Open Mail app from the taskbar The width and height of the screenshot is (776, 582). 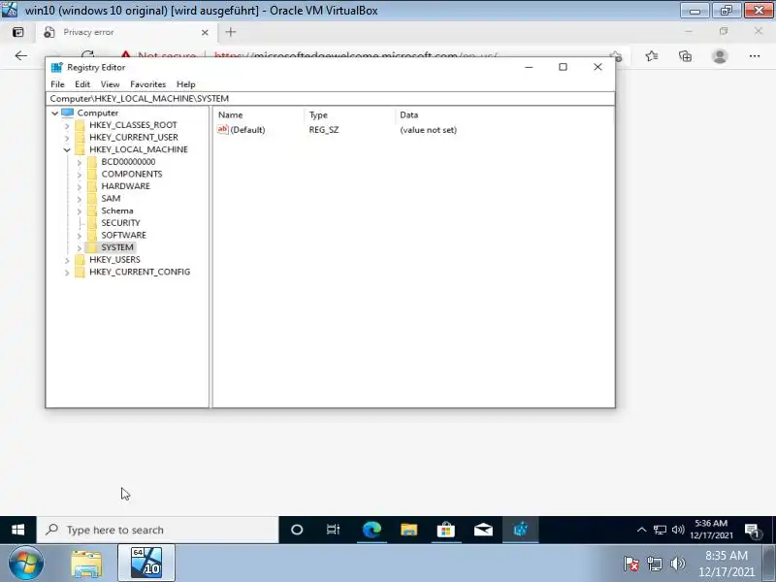483,530
